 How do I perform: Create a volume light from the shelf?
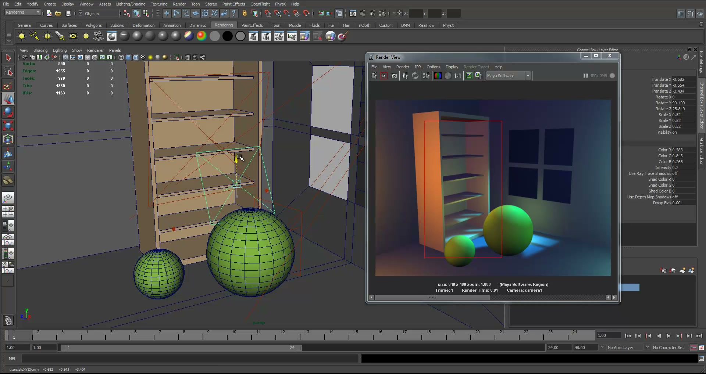(x=86, y=36)
